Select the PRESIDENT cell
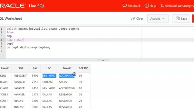This screenshot has height=109, width=194. click(x=21, y=76)
